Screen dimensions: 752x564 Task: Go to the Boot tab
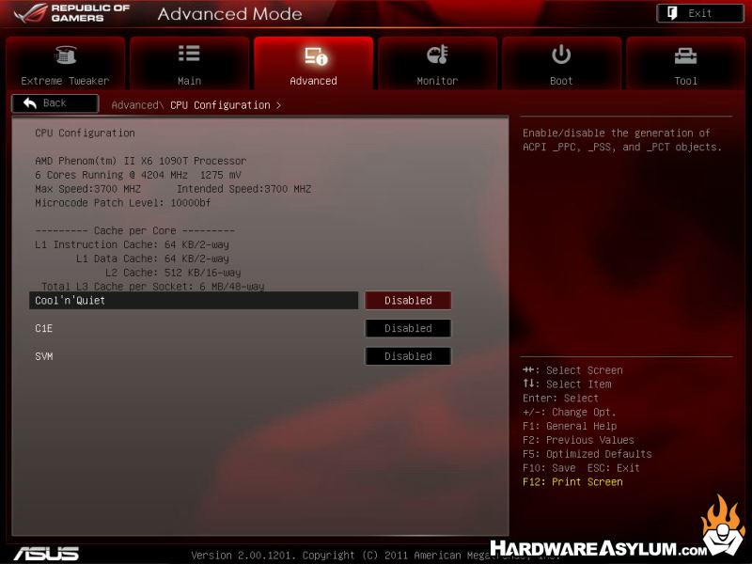[561, 63]
